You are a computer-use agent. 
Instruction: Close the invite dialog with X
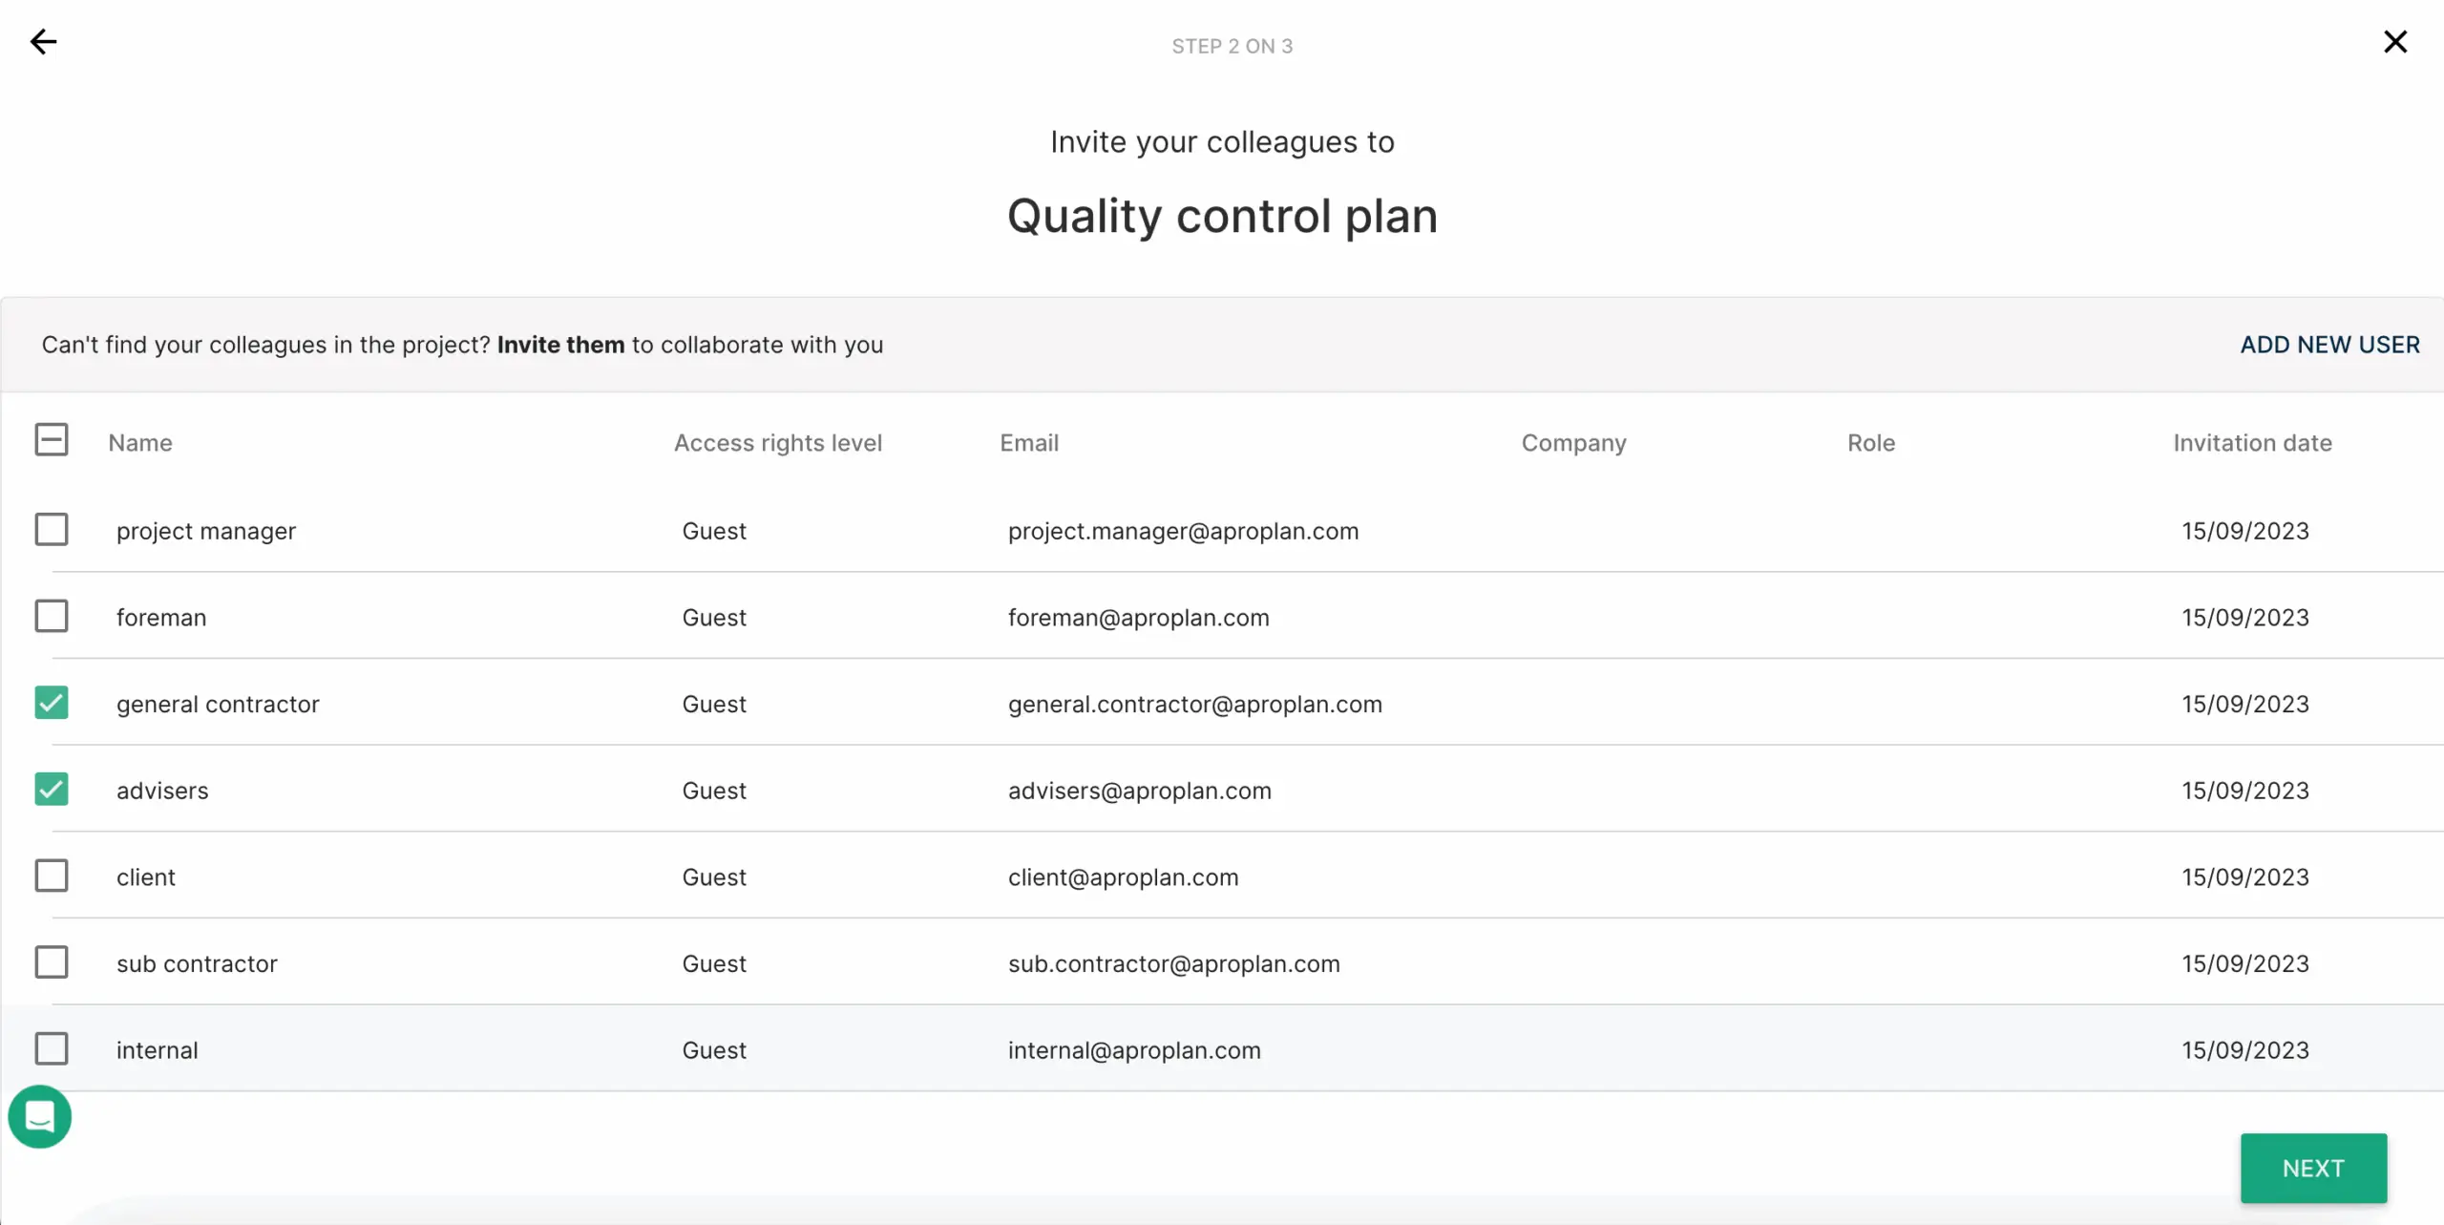2394,42
